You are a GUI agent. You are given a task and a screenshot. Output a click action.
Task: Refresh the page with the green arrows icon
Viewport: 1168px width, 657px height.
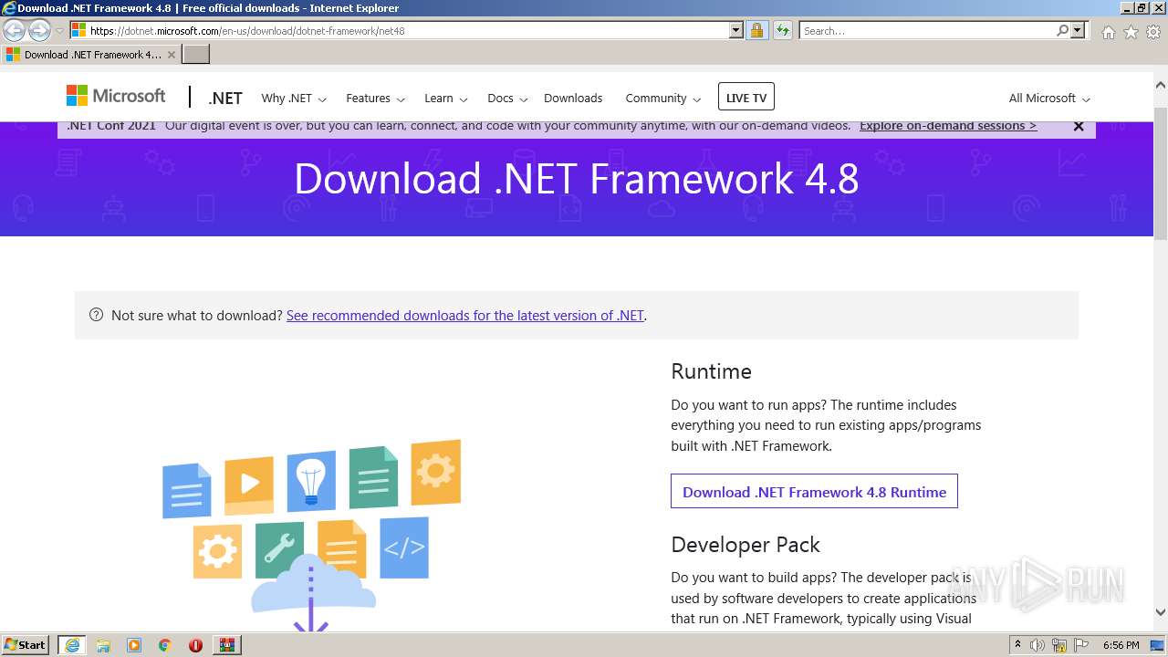pos(782,30)
